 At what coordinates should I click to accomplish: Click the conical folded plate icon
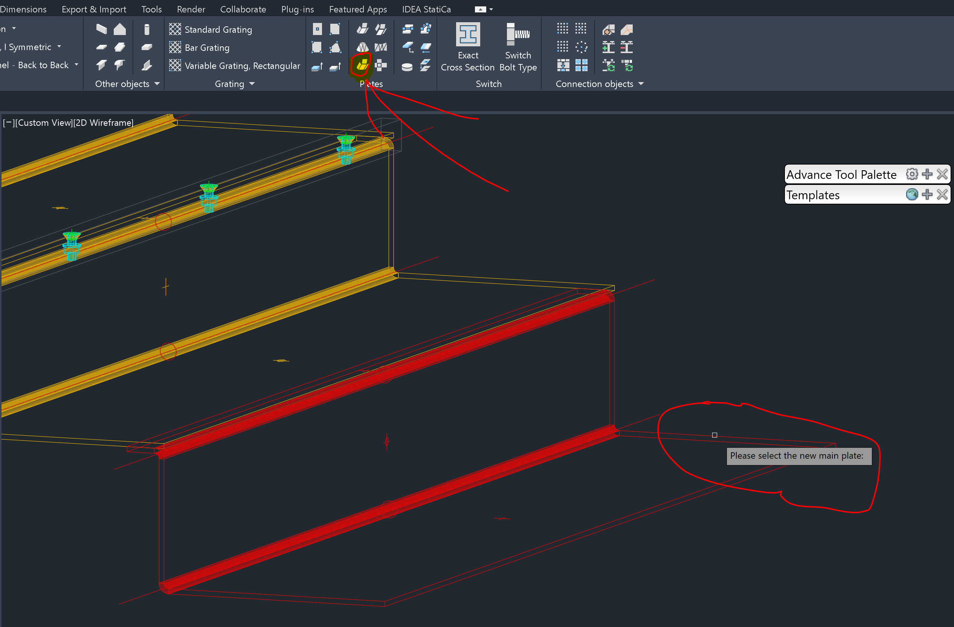coord(362,48)
